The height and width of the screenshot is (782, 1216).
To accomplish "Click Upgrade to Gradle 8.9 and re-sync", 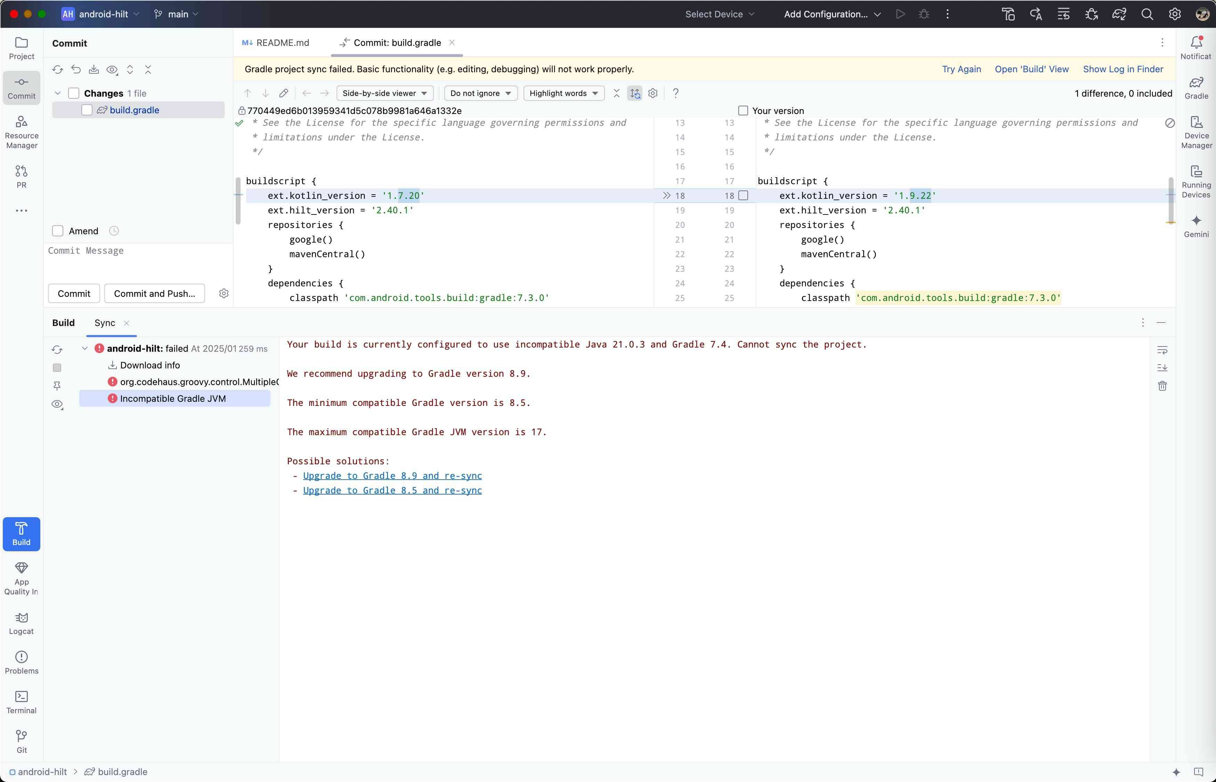I will [x=392, y=476].
